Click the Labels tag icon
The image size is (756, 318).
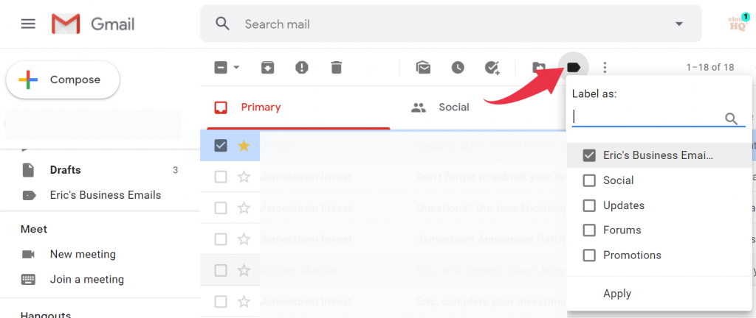coord(574,67)
